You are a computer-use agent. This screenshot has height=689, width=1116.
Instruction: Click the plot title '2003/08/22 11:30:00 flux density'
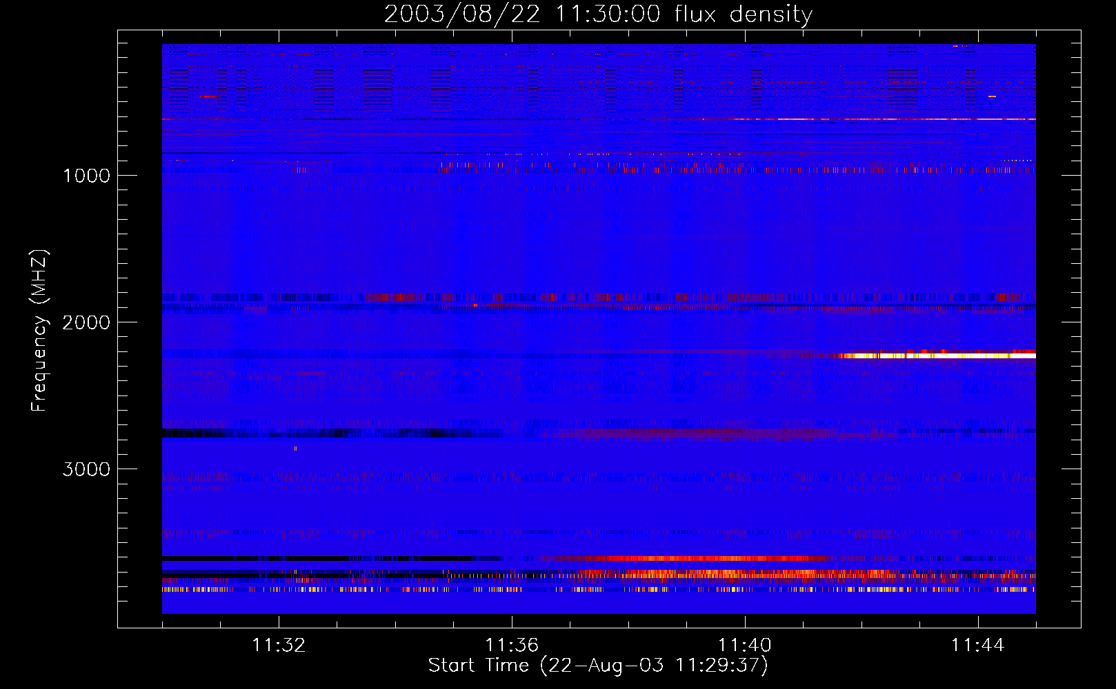(x=598, y=14)
